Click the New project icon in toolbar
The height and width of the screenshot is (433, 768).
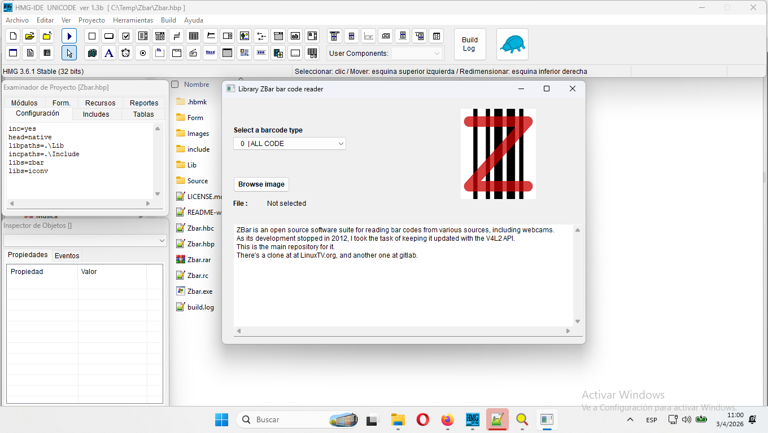(x=13, y=36)
